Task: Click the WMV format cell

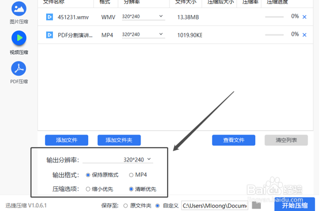Action: pyautogui.click(x=108, y=17)
